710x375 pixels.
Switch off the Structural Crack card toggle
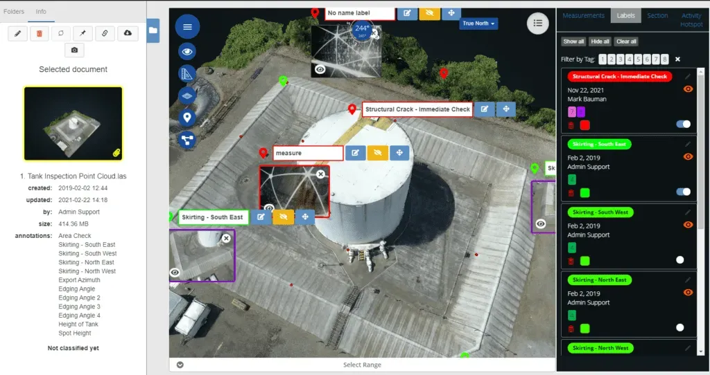(683, 124)
